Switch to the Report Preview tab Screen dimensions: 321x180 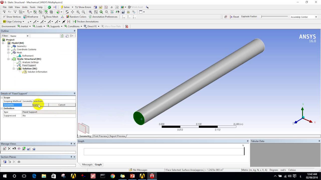(117, 136)
